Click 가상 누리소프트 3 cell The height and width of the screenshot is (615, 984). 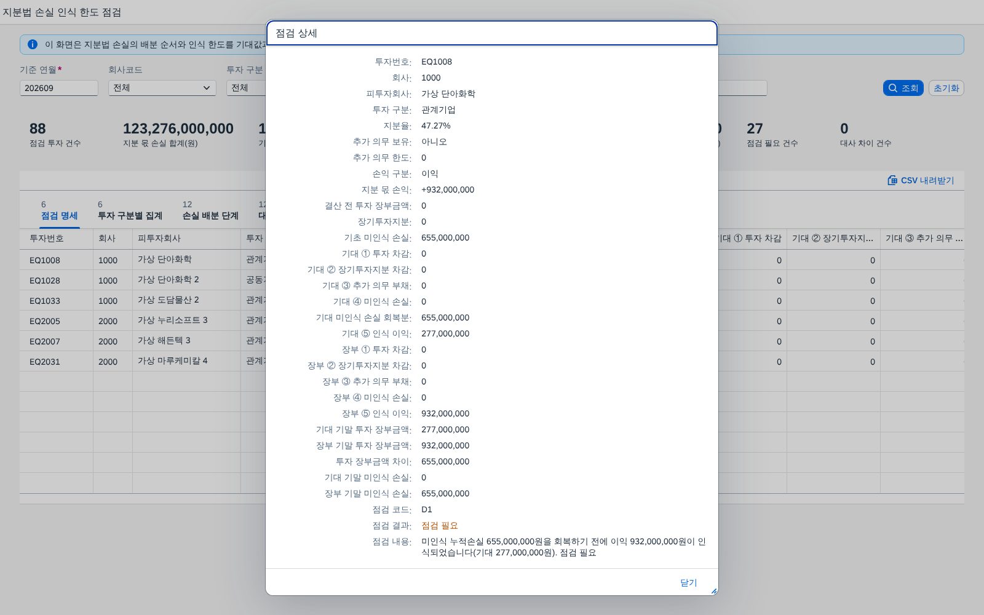tap(186, 320)
